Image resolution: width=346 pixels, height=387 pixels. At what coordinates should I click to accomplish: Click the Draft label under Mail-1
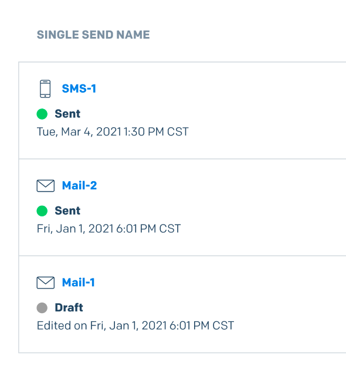[69, 307]
